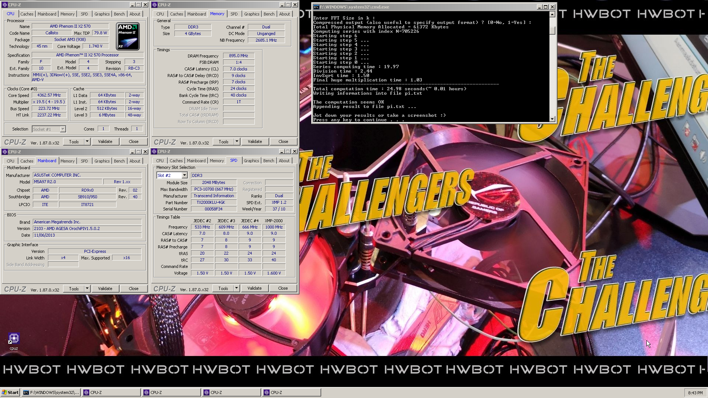Click the cmd.exe scrollbar thumb
This screenshot has height=398, width=708.
(x=552, y=30)
